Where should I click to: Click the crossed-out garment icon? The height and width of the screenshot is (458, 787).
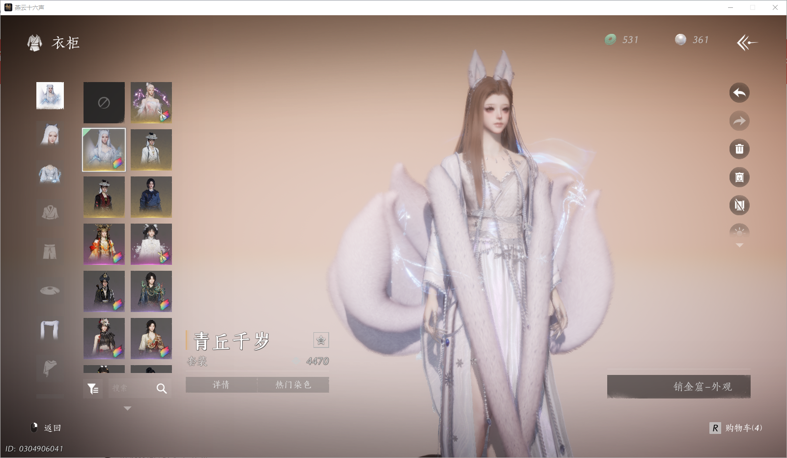point(739,205)
